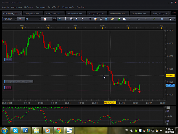Select the trend line drawing tool
The image size is (178, 134).
(x=130, y=19)
